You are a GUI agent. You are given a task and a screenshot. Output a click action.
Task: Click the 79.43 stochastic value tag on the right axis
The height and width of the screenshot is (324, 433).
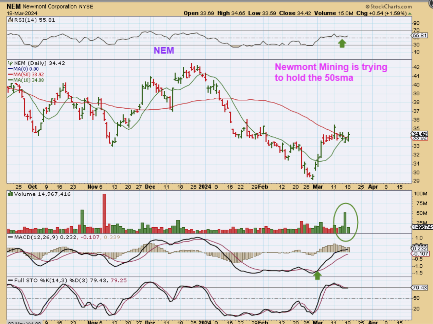(x=419, y=288)
